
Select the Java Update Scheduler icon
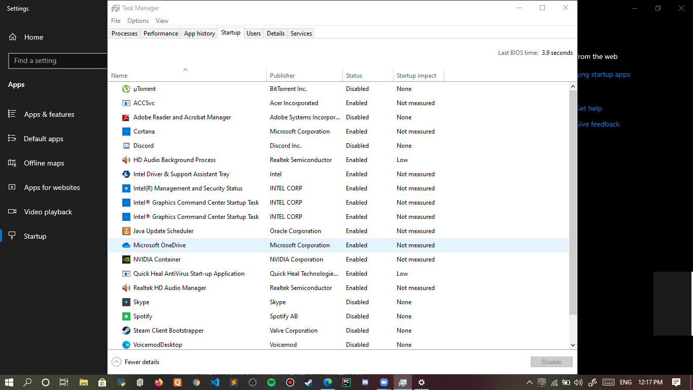pos(126,231)
